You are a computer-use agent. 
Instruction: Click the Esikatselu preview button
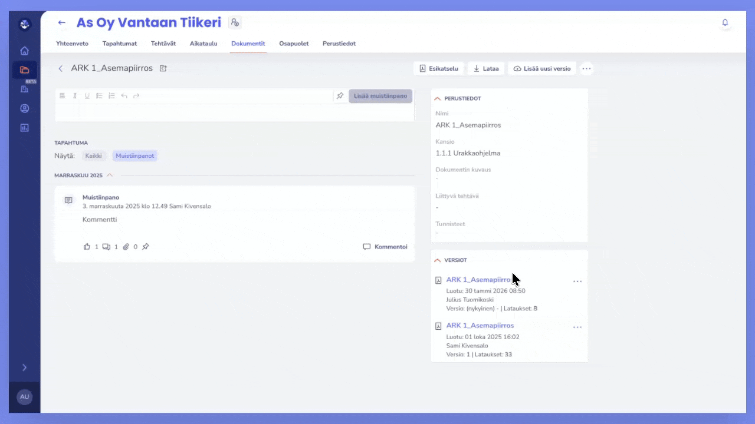point(439,69)
